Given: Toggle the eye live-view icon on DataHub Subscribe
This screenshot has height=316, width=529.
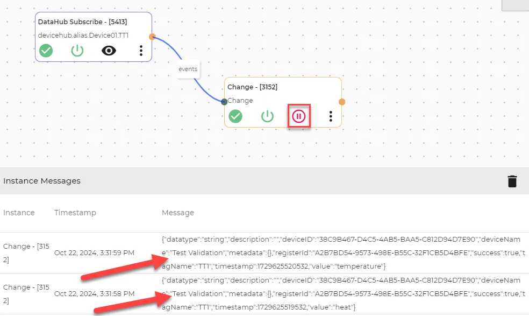Looking at the screenshot, I should 109,51.
